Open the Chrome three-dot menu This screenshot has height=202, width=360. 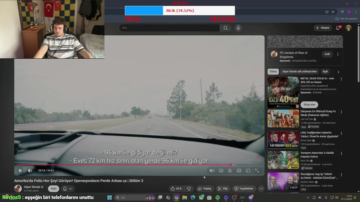pos(356,12)
